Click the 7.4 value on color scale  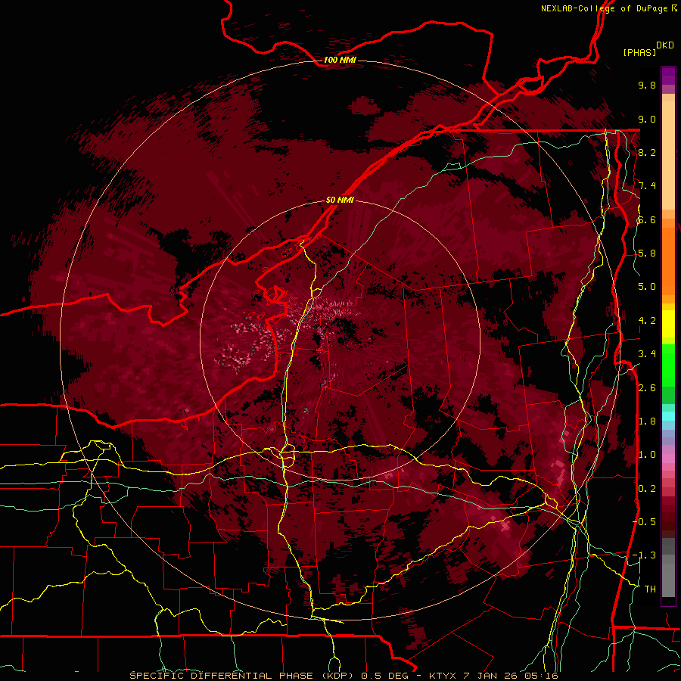(647, 186)
